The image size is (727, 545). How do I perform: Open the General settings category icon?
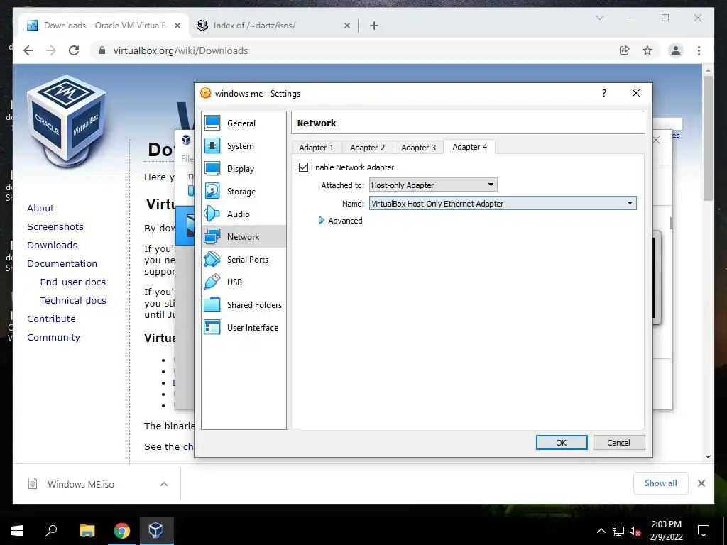click(212, 123)
